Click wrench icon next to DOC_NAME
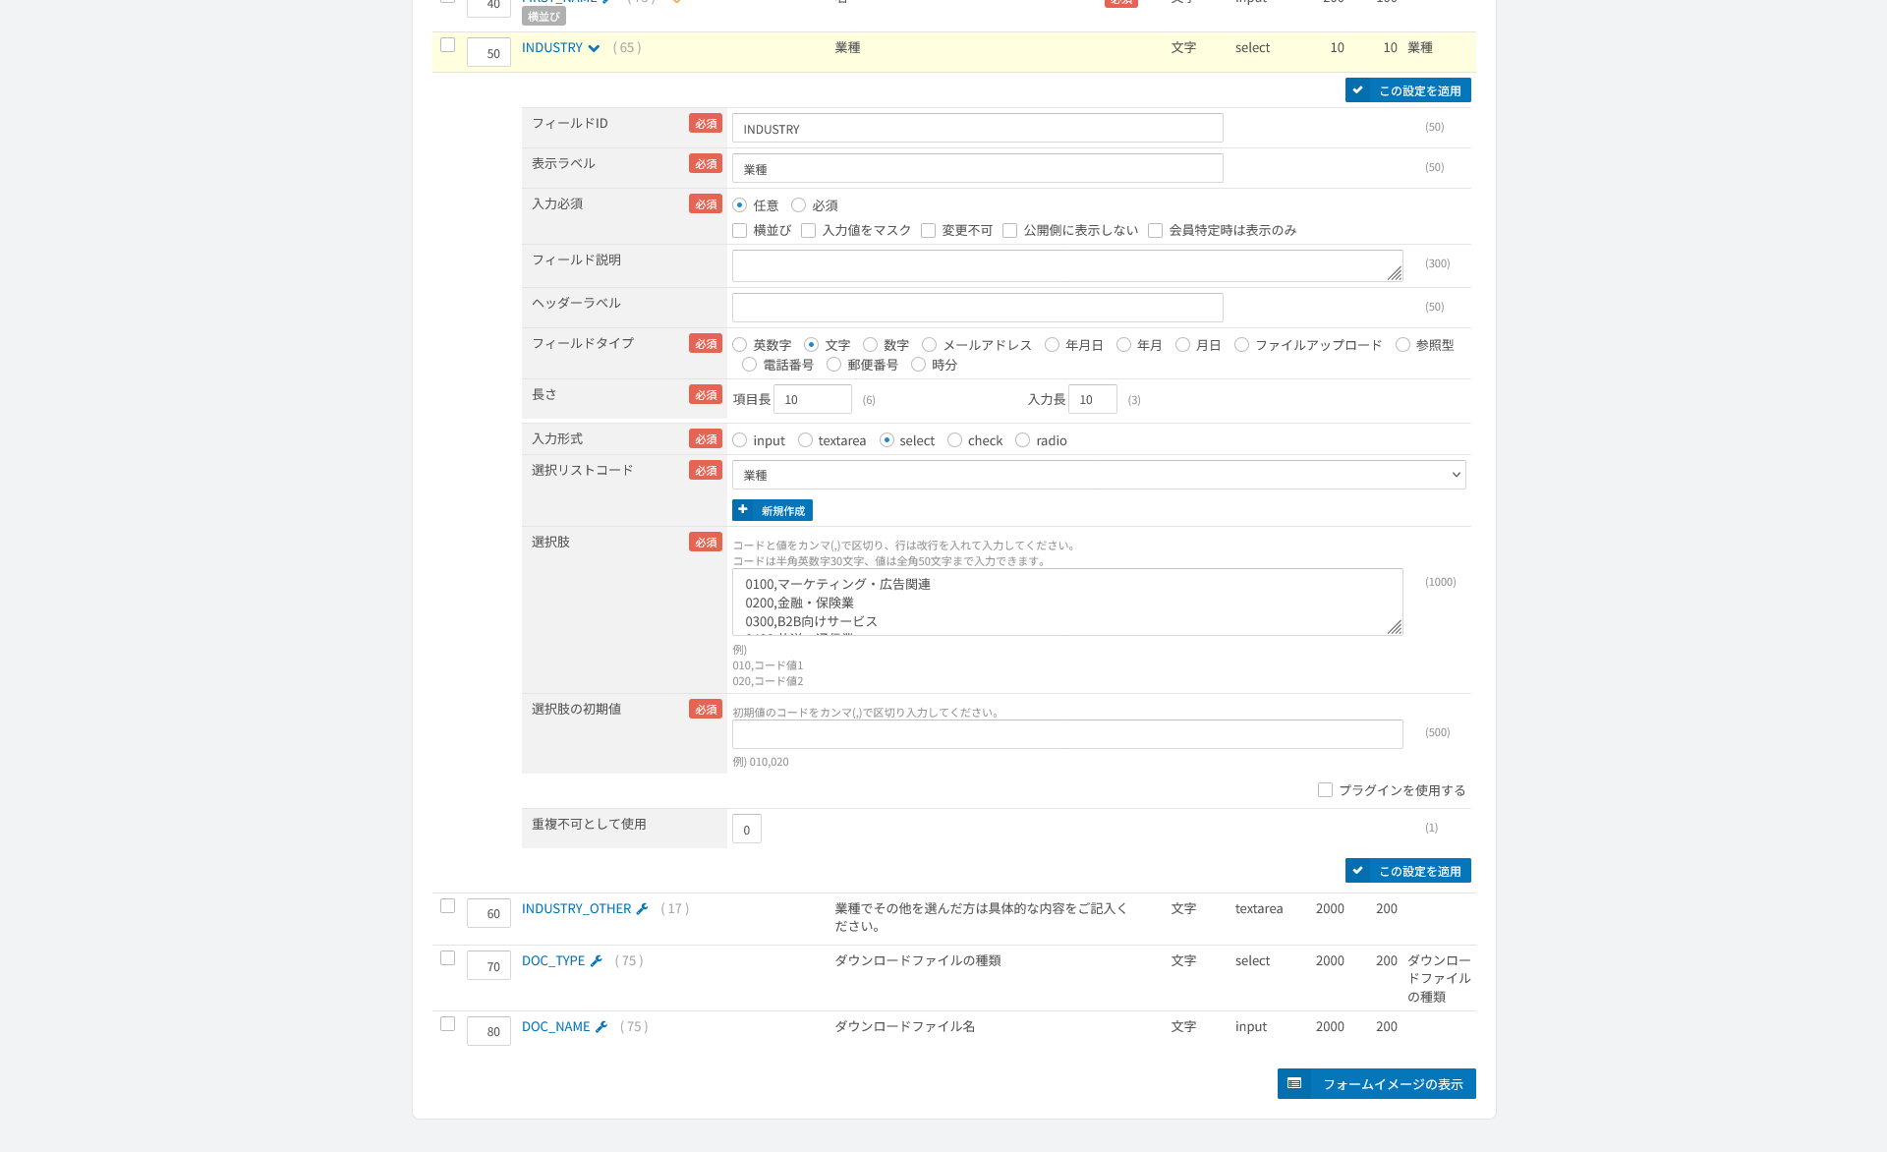Image resolution: width=1887 pixels, height=1152 pixels. (601, 1027)
